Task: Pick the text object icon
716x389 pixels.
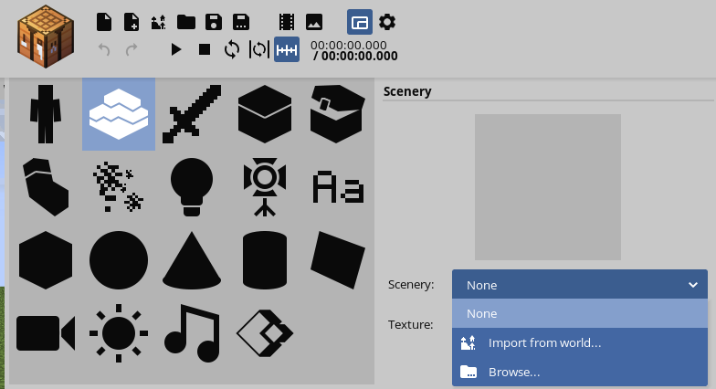Action: pos(338,187)
